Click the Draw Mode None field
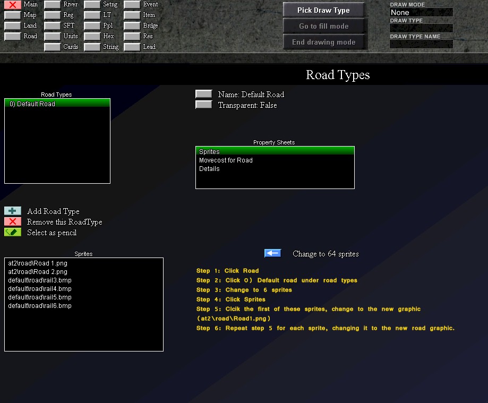Screen dimensions: 488x403 [421, 12]
